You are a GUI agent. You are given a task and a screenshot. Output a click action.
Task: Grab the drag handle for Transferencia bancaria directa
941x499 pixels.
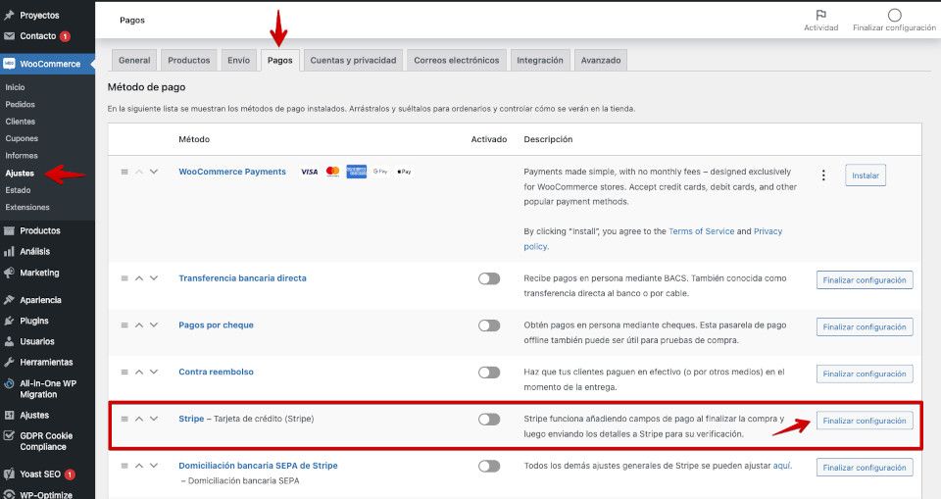click(x=124, y=278)
